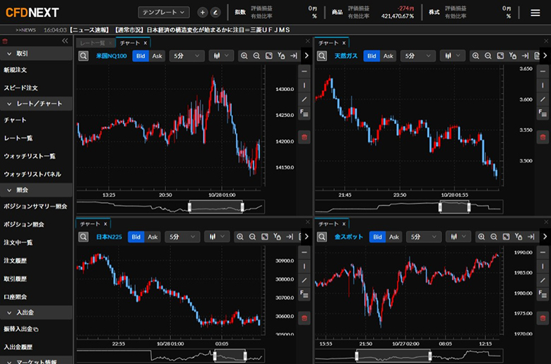Delete drawings with the red trash icon in 日本N225 chart
This screenshot has width=551, height=364.
click(304, 319)
